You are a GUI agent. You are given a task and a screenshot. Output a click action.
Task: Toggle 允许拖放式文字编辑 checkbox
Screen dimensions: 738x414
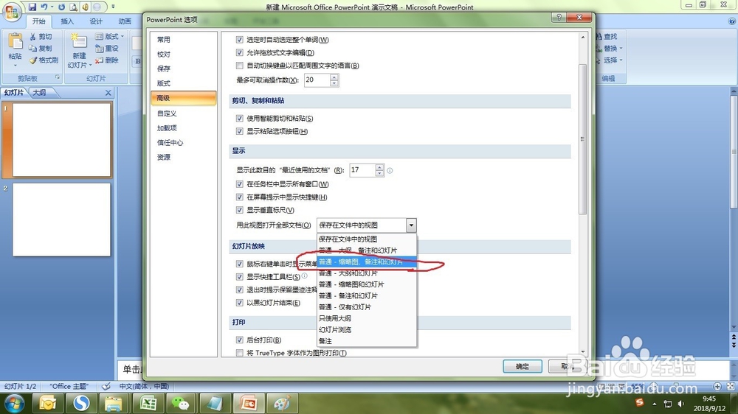click(x=240, y=52)
